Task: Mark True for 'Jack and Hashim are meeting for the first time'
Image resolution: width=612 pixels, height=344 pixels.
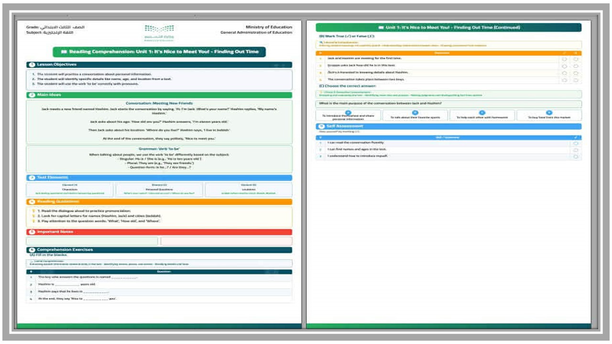Action: [565, 59]
